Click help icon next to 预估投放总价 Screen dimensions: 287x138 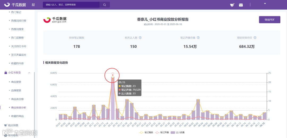click(255, 38)
